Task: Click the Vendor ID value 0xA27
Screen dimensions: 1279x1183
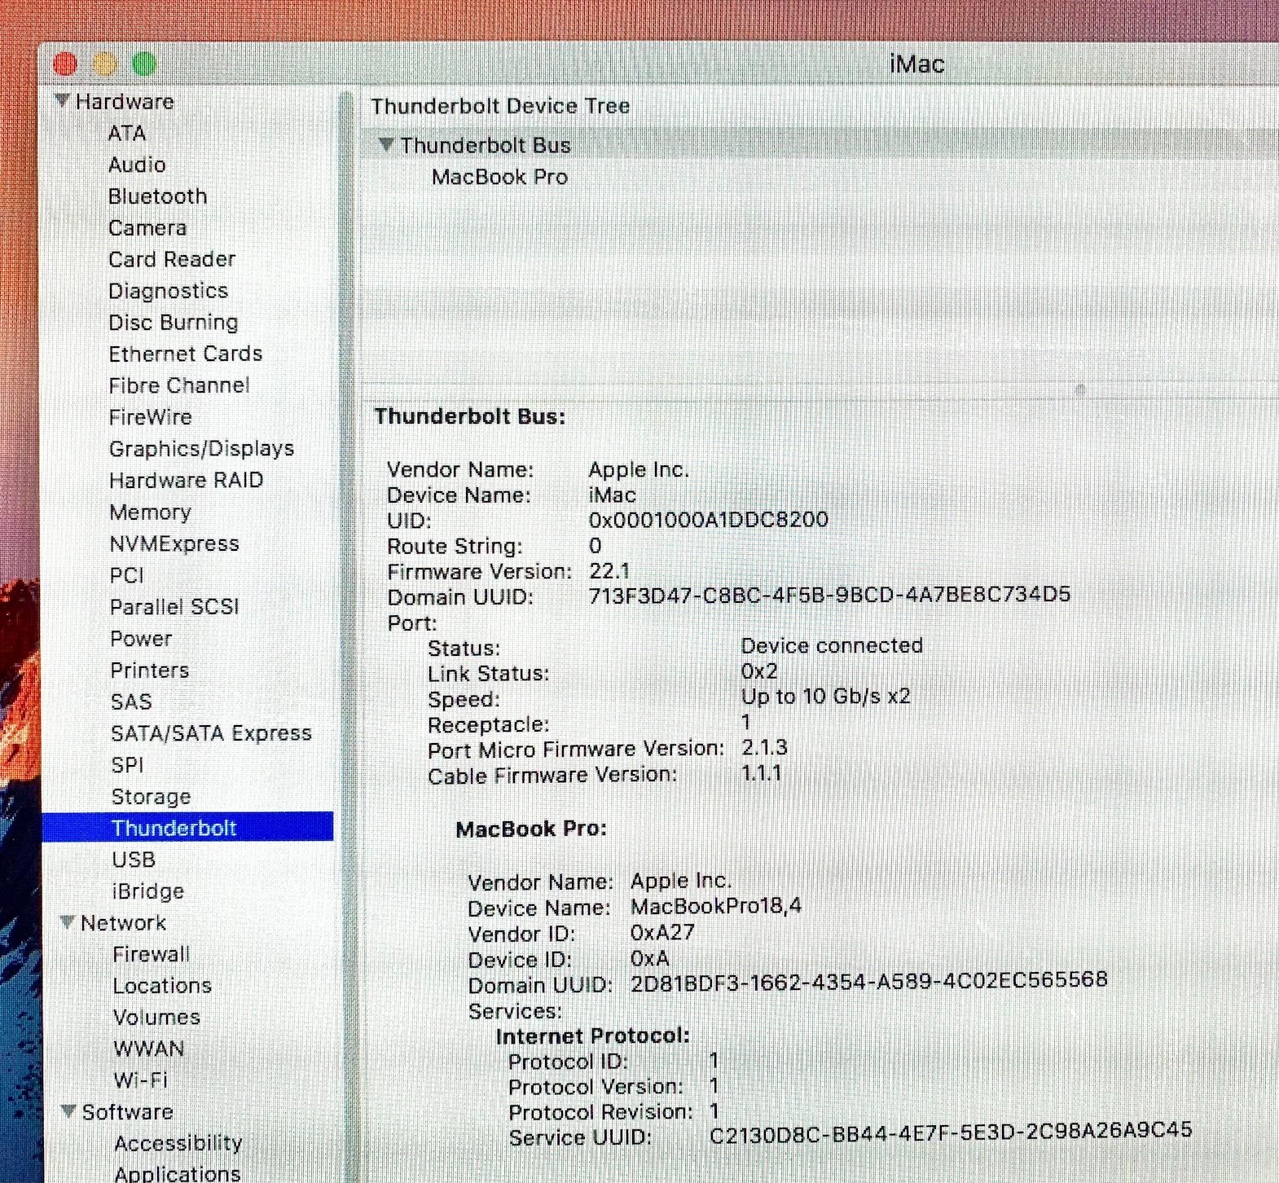Action: tap(662, 933)
